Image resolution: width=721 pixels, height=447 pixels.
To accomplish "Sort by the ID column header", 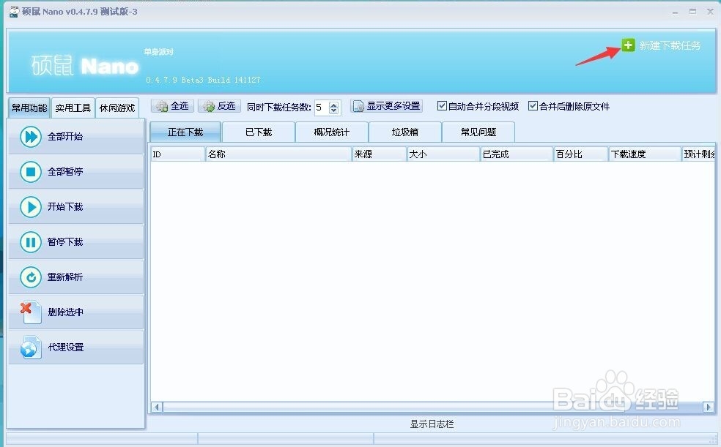I will pos(177,154).
